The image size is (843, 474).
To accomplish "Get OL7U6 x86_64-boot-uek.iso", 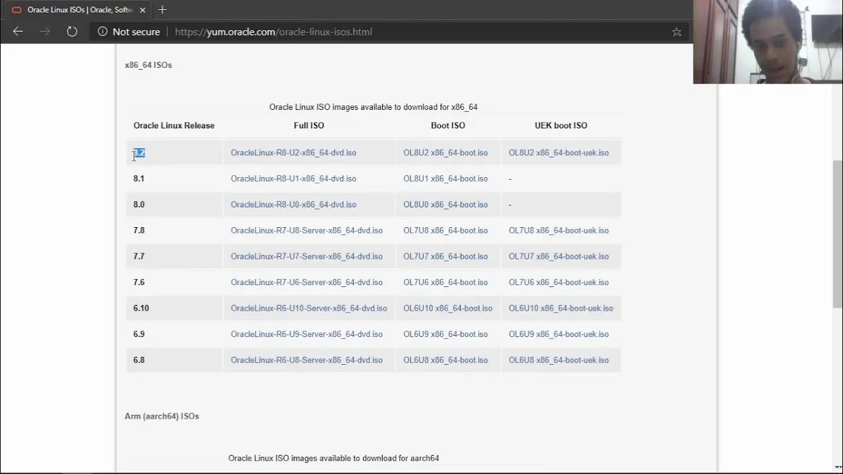I will point(558,282).
